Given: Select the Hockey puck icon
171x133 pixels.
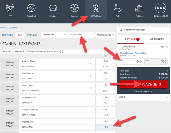Looking at the screenshot, I should coord(53,8).
